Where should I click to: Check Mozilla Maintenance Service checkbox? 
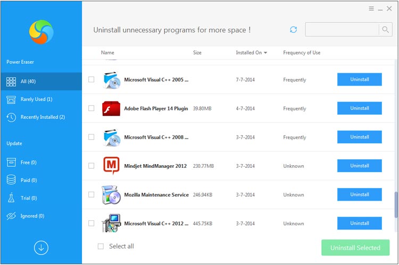[x=92, y=194]
